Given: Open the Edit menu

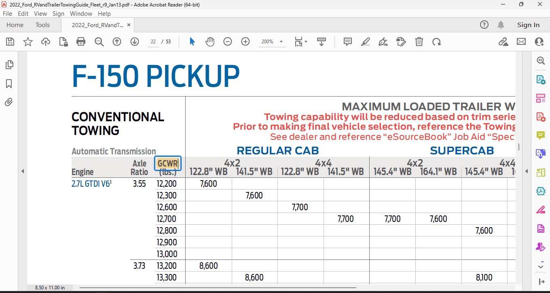Looking at the screenshot, I should (23, 13).
